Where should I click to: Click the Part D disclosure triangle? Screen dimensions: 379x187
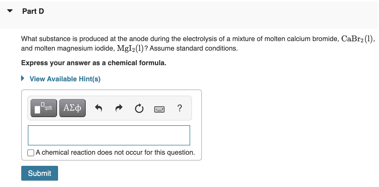10,11
